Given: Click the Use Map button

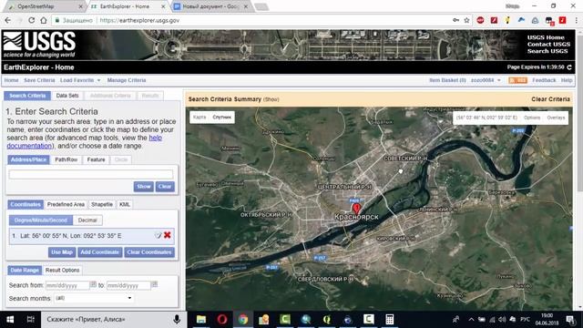Looking at the screenshot, I should coord(62,252).
